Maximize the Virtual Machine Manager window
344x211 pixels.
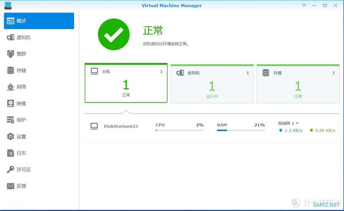point(325,5)
